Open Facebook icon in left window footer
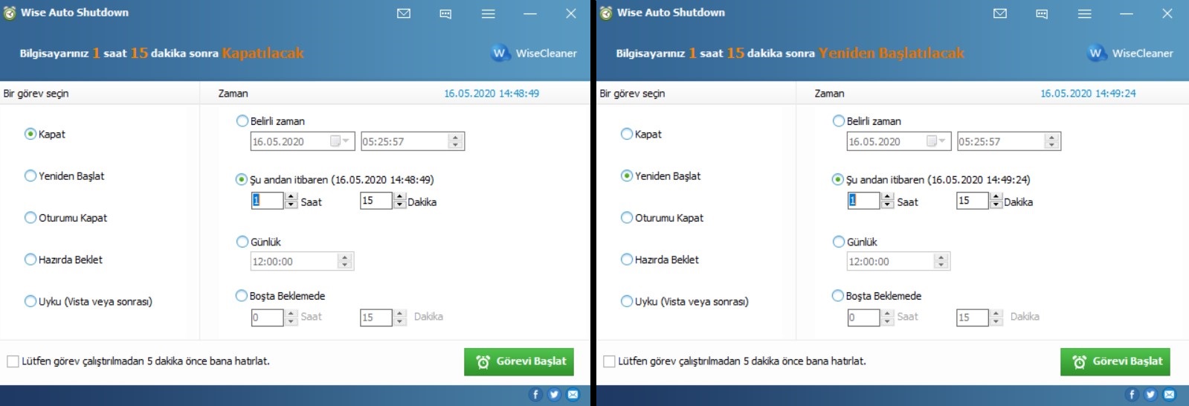Image resolution: width=1189 pixels, height=406 pixels. [535, 394]
